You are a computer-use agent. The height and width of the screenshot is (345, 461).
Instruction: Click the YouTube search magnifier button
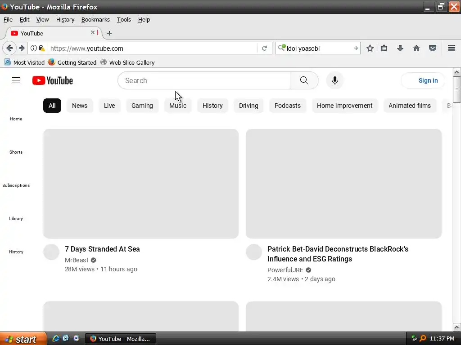304,80
